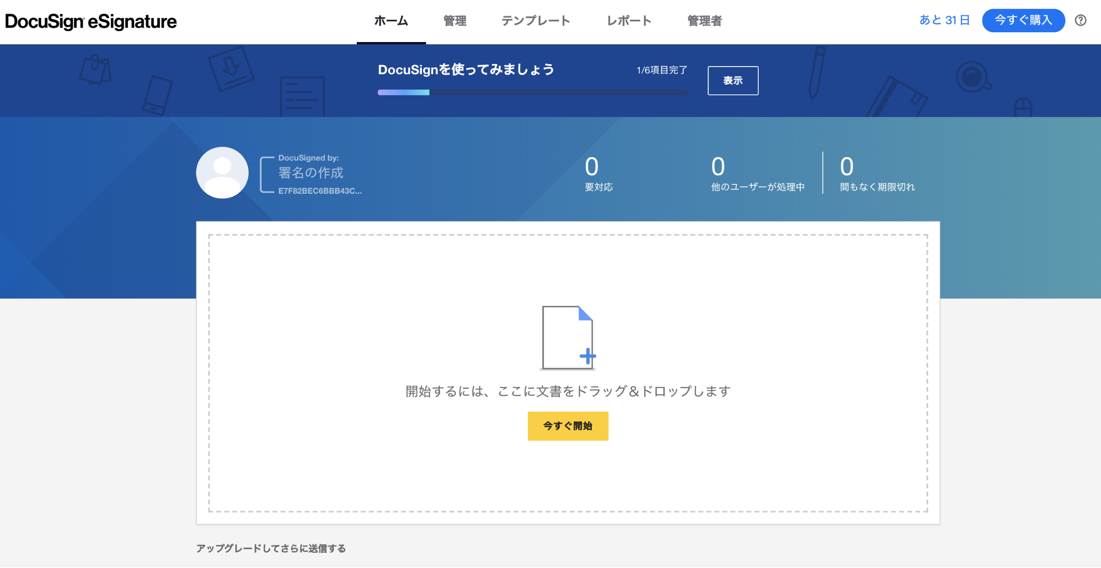Click the yellow 今すぐ開始 button
The height and width of the screenshot is (568, 1101).
coord(568,426)
